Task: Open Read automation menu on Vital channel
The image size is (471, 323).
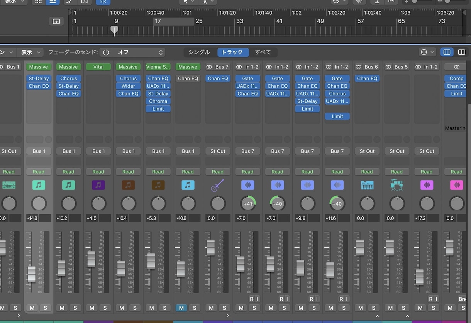Action: [x=98, y=172]
